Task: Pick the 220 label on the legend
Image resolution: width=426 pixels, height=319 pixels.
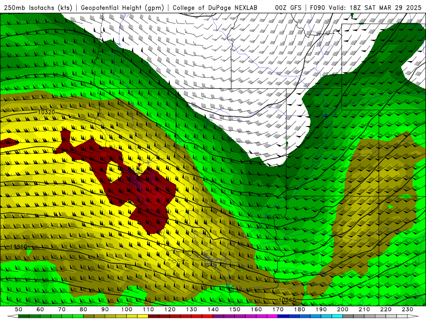Action: [x=386, y=309]
